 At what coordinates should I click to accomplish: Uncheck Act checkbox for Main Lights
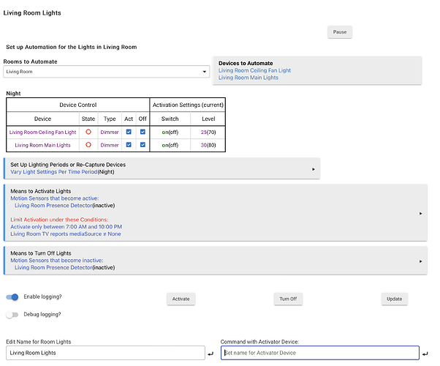[129, 145]
